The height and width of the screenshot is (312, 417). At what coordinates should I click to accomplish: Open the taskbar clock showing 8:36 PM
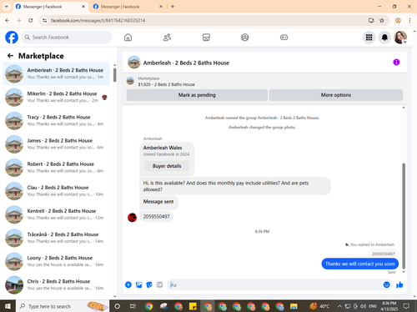pyautogui.click(x=389, y=306)
